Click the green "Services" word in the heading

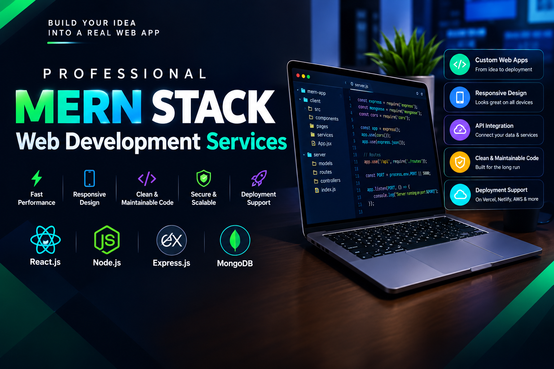point(247,141)
